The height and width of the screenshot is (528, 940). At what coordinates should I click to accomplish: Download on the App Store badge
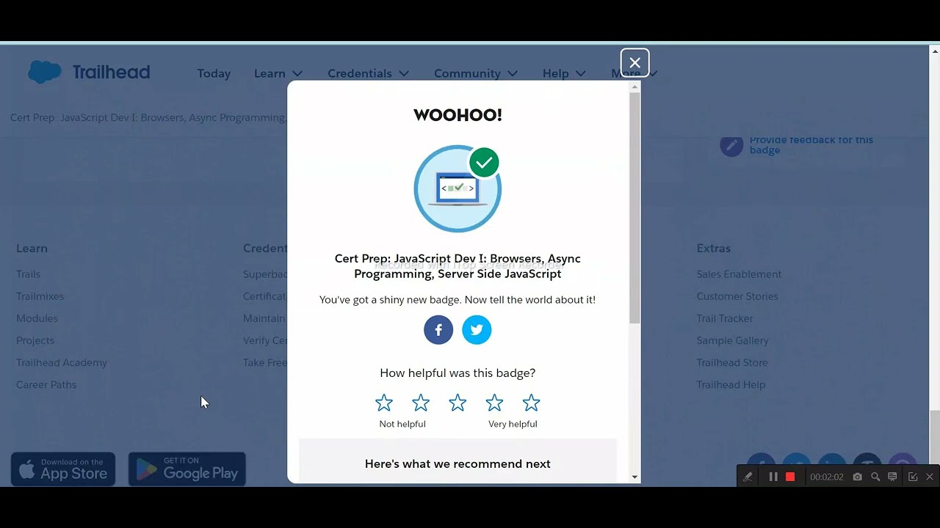[x=63, y=469]
